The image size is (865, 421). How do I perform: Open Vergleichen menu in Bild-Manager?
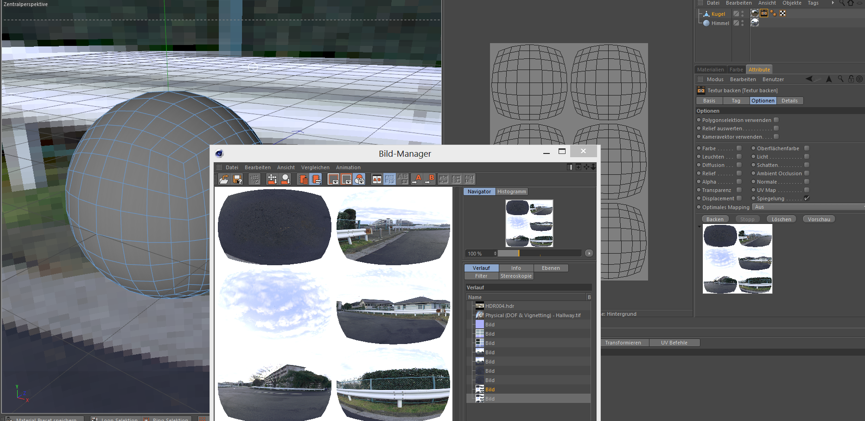pyautogui.click(x=315, y=167)
